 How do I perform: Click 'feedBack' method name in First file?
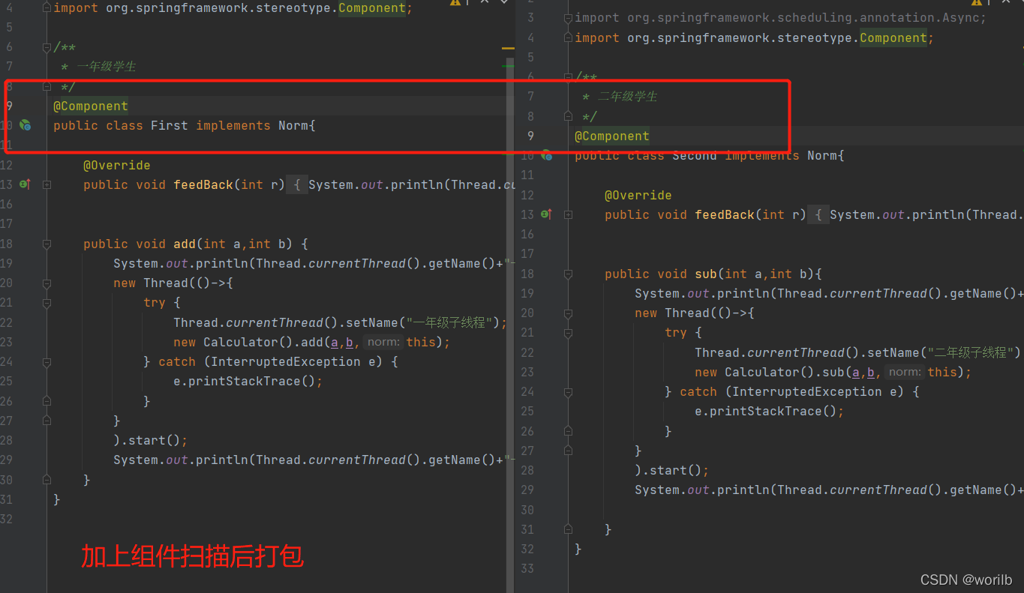203,184
